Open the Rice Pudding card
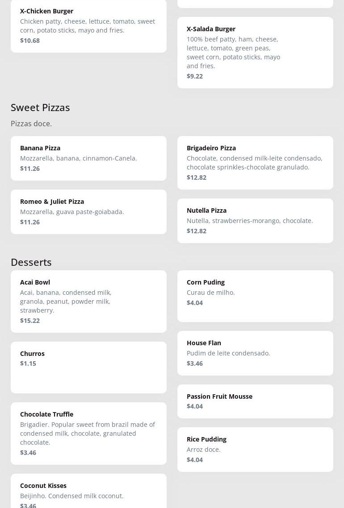Image resolution: width=344 pixels, height=508 pixels. click(255, 449)
